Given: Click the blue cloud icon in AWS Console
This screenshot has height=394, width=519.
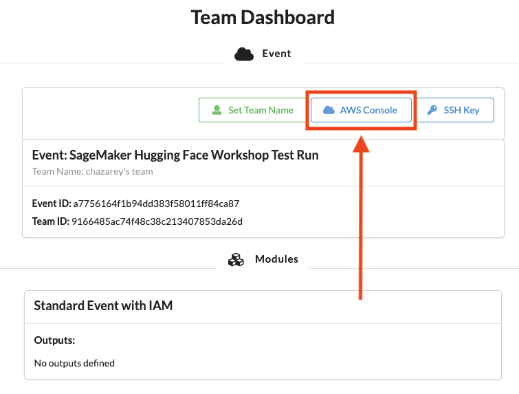Looking at the screenshot, I should pos(329,110).
